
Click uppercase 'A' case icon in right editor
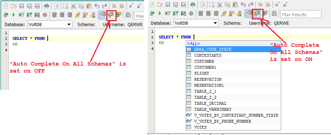tap(285, 5)
